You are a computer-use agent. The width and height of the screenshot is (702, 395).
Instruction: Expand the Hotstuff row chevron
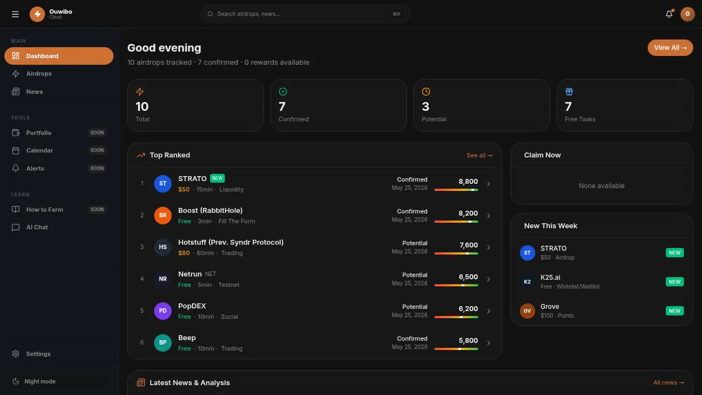pos(489,247)
